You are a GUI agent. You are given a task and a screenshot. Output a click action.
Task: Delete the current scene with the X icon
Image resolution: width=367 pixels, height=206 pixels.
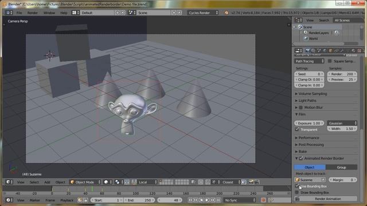pos(179,13)
